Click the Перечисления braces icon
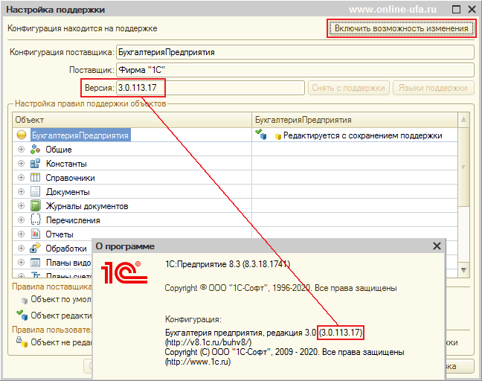This screenshot has width=482, height=381. click(35, 220)
